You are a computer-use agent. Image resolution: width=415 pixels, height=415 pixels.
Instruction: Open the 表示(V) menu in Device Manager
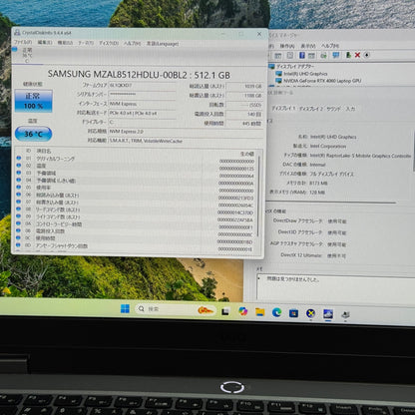[308, 46]
